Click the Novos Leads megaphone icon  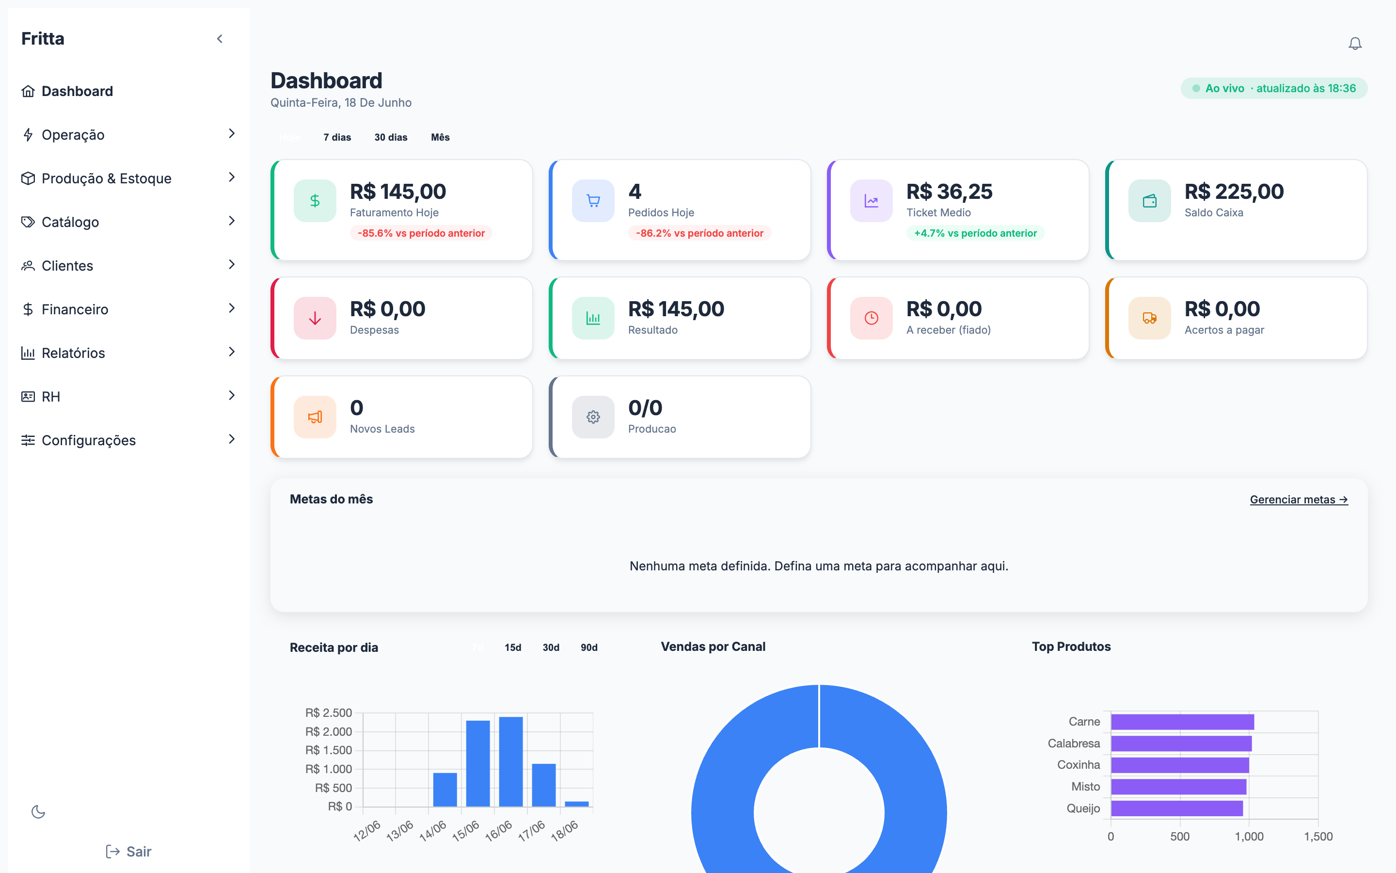[315, 417]
